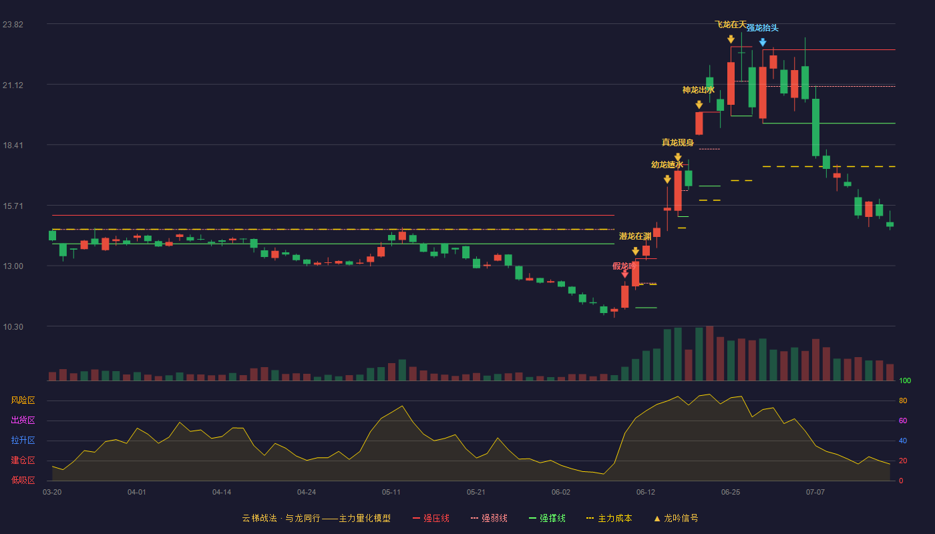Click the indicator axis value 40
This screenshot has width=935, height=534.
[903, 441]
